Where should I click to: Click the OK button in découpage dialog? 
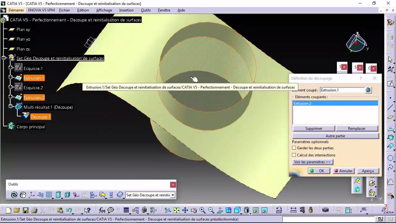(319, 171)
